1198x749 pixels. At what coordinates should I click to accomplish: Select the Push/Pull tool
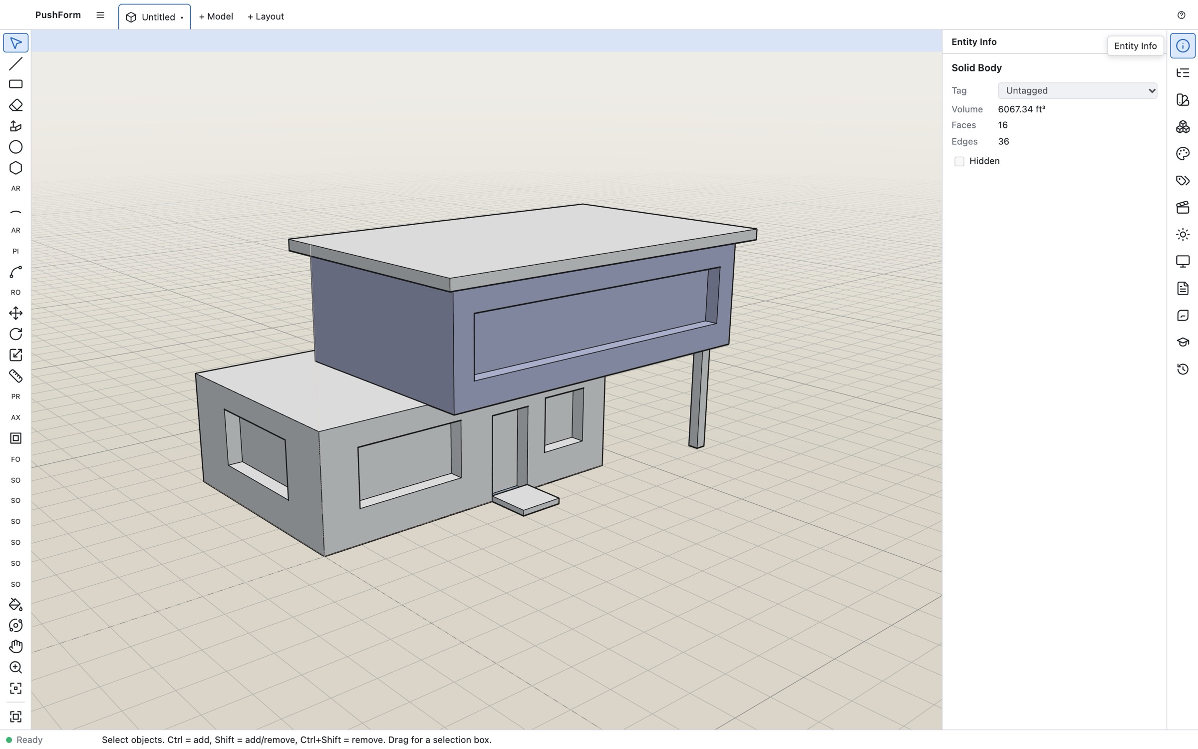click(x=15, y=126)
